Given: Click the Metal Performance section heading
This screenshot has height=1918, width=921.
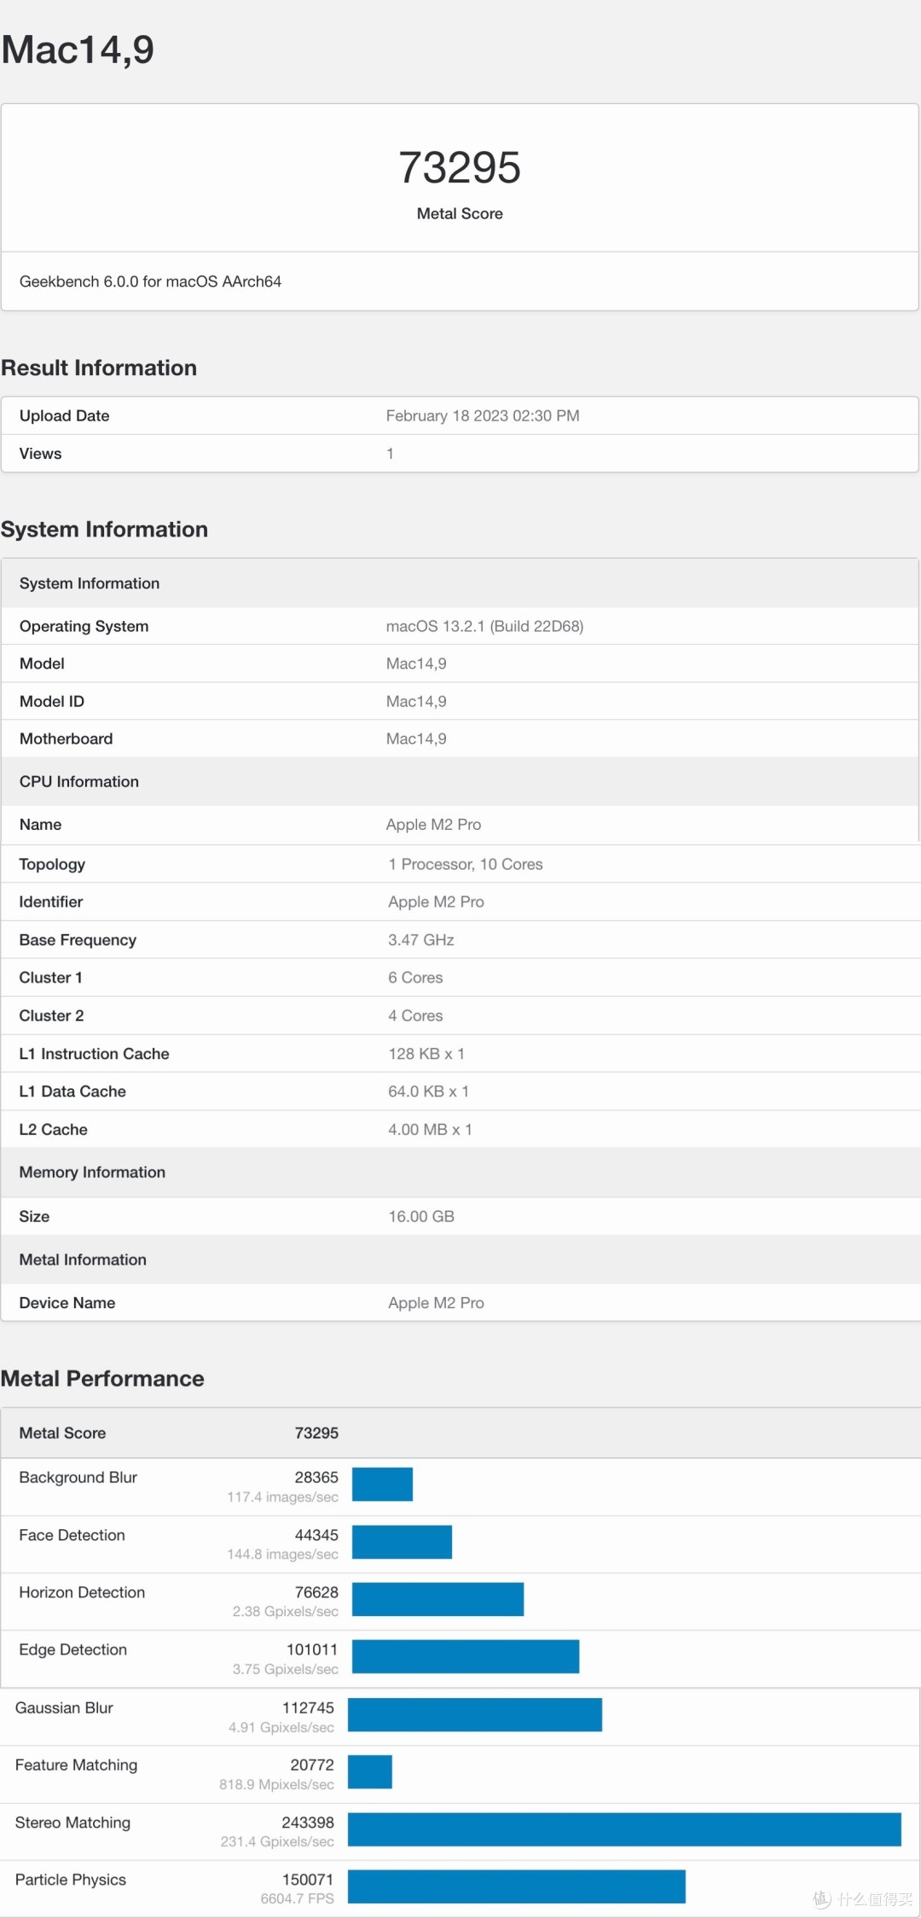Looking at the screenshot, I should coord(102,1378).
